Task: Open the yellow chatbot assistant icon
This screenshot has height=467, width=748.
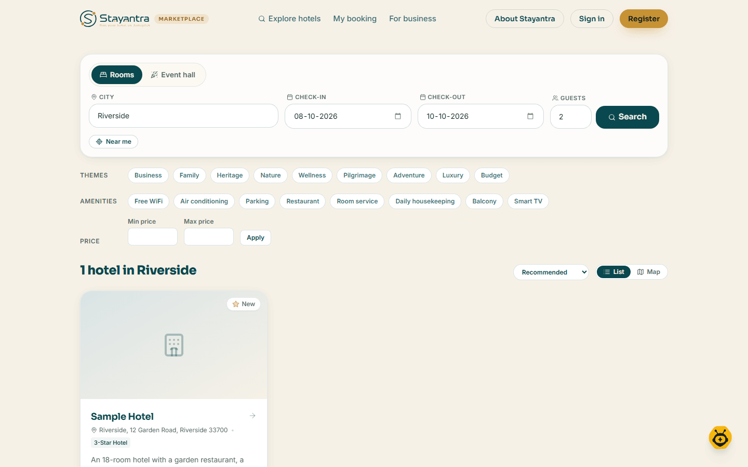Action: tap(720, 438)
